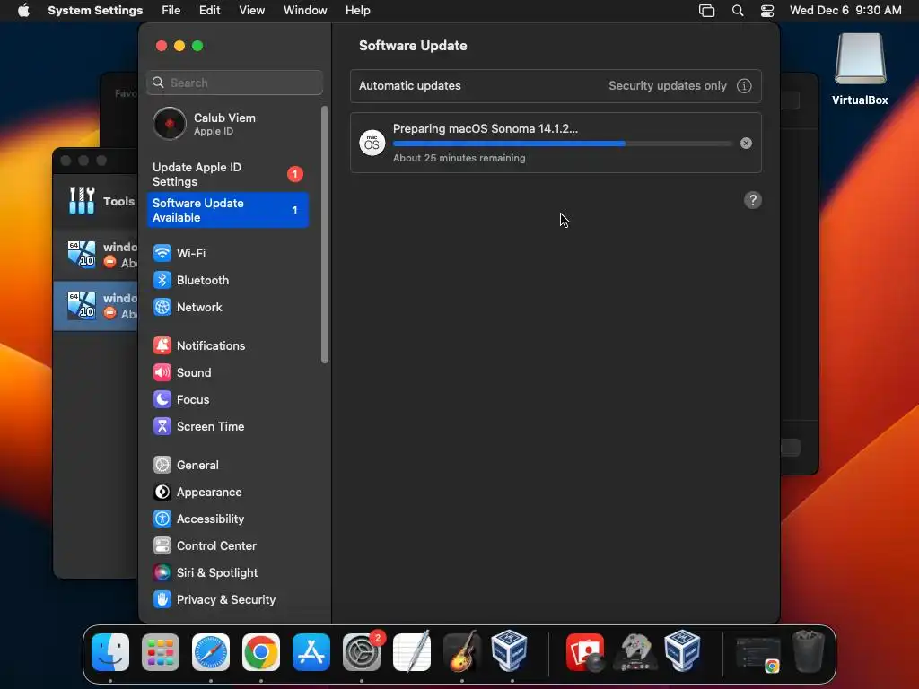The width and height of the screenshot is (919, 689).
Task: Click the update progress bar
Action: (563, 144)
